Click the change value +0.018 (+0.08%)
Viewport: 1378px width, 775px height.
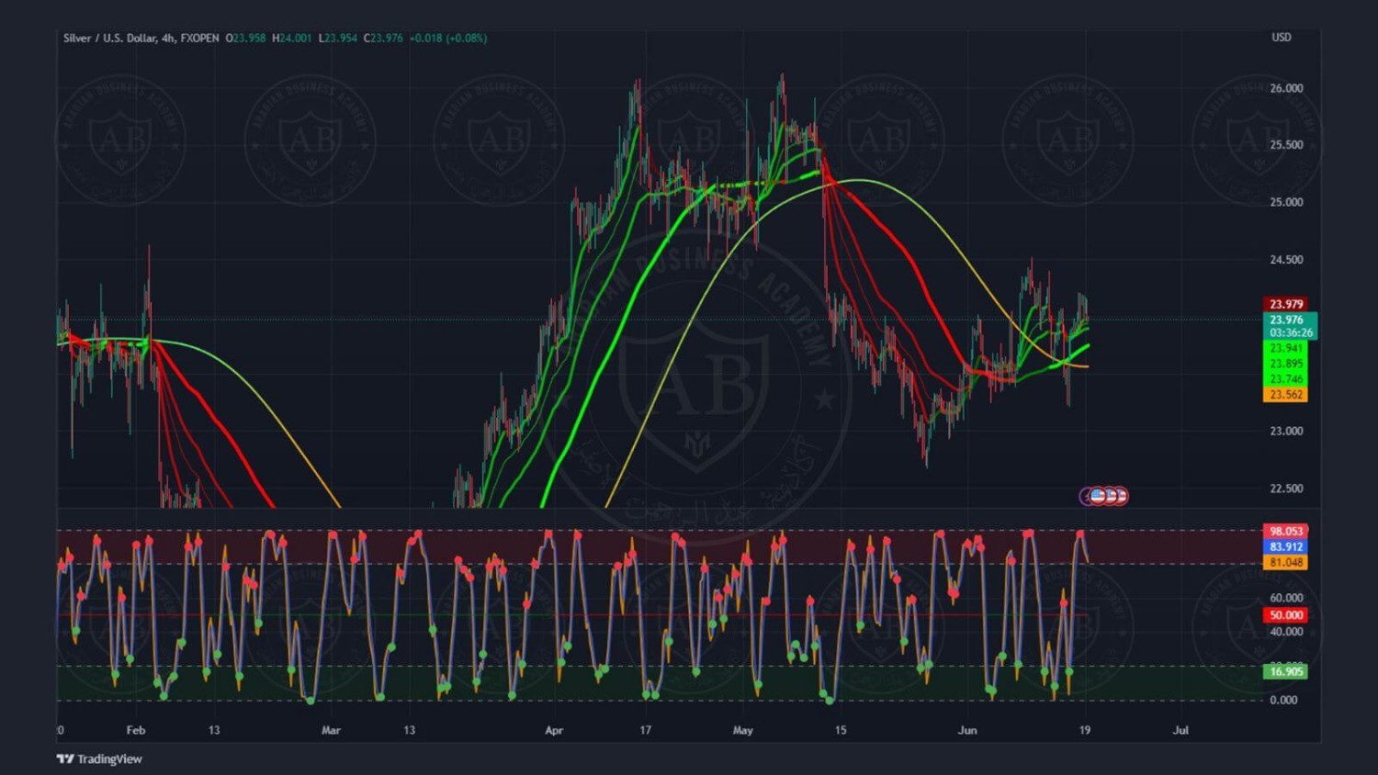[x=448, y=38]
